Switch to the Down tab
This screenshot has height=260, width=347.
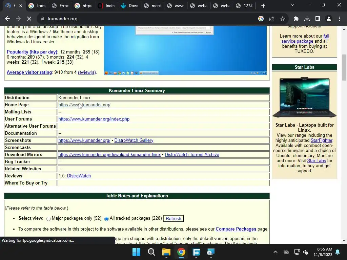click(129, 6)
